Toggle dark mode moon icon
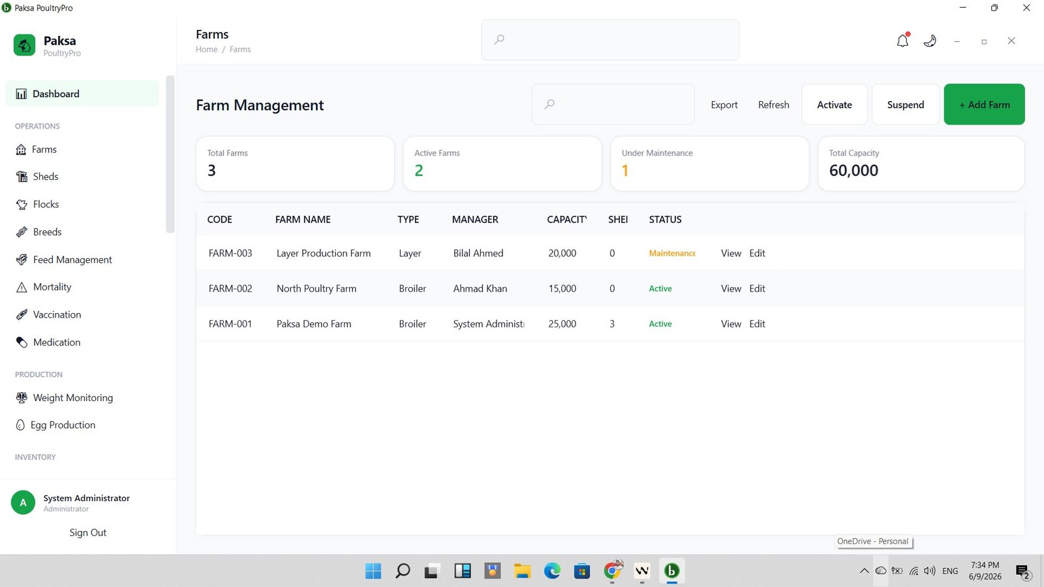Screen dimensions: 1044x587 tap(930, 40)
